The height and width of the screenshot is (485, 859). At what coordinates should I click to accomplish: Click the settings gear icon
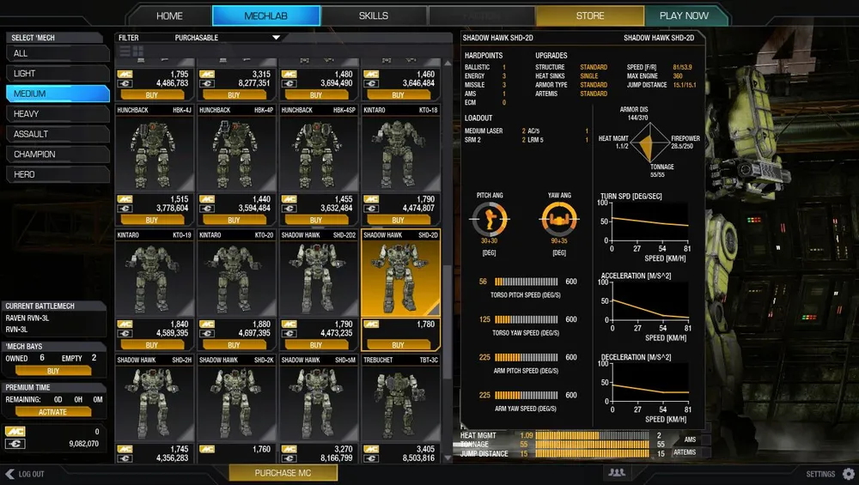click(x=849, y=474)
